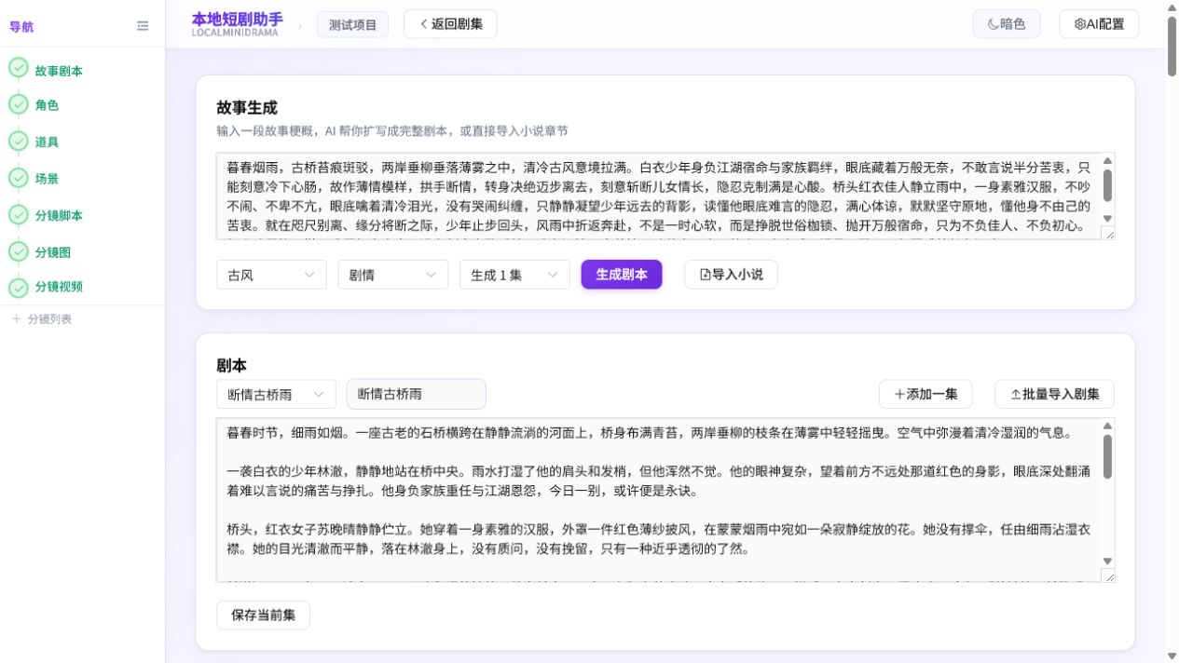This screenshot has width=1179, height=663.
Task: Click the 导航 sidebar heading
Action: [x=21, y=27]
